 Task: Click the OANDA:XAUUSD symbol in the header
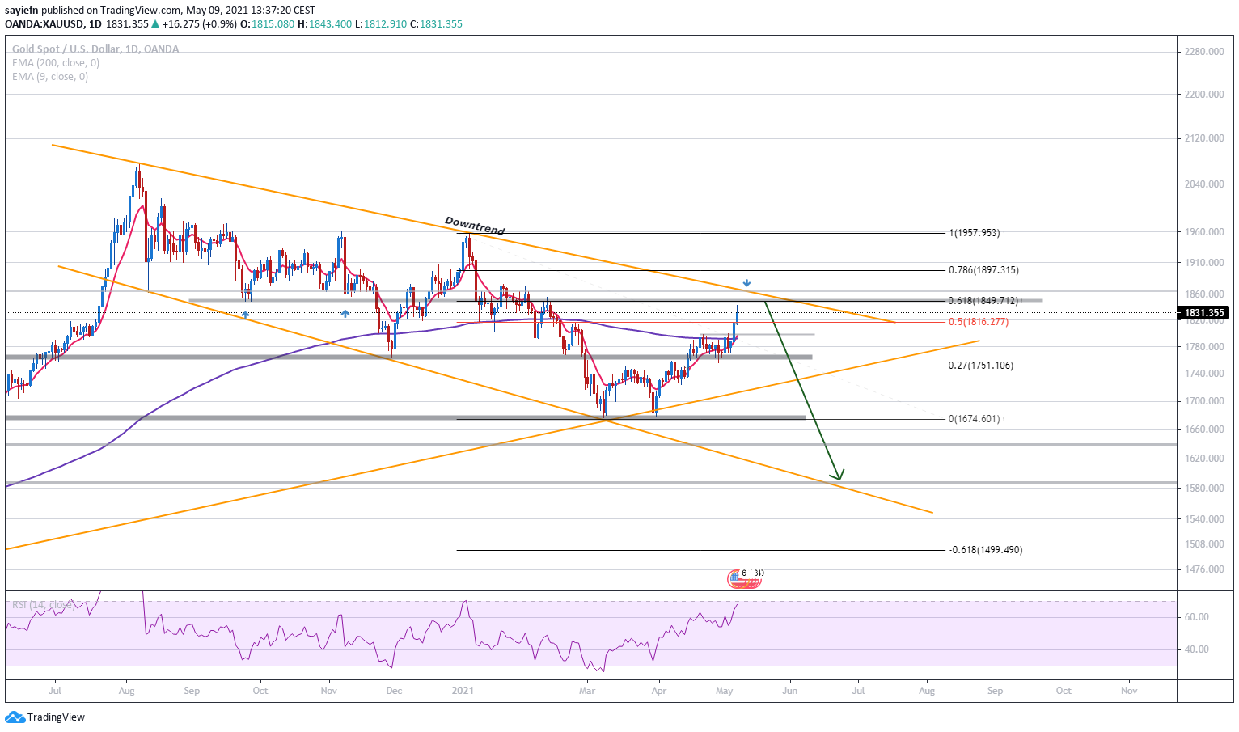tap(43, 24)
